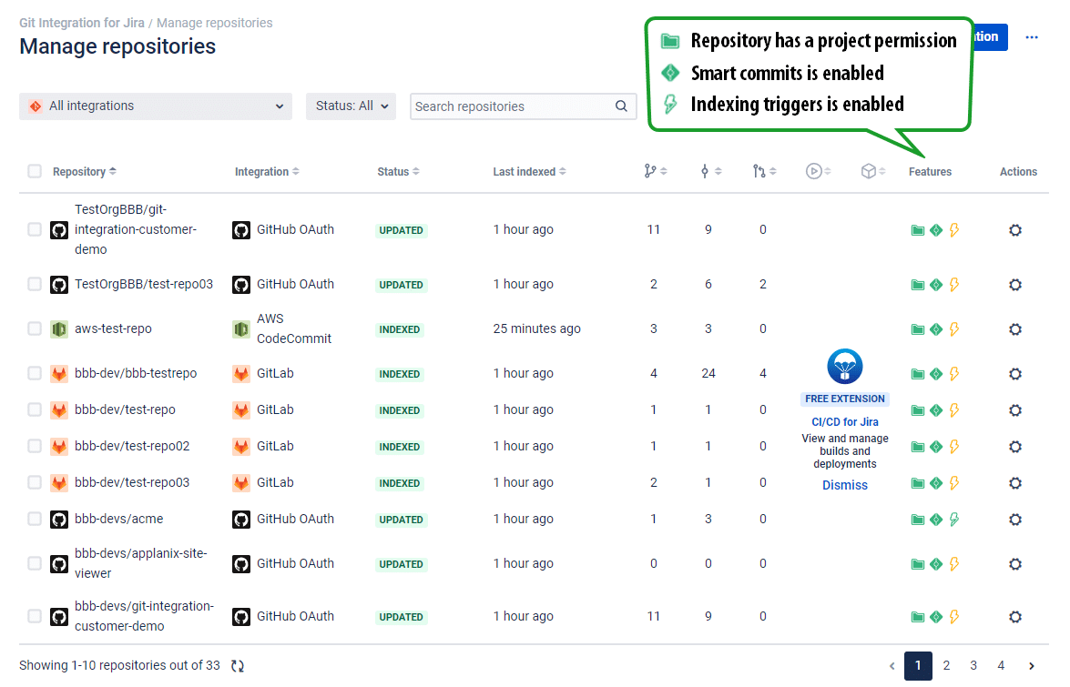The image size is (1070, 687).
Task: Open the bbb-devs/acme repository link
Action: click(x=118, y=519)
